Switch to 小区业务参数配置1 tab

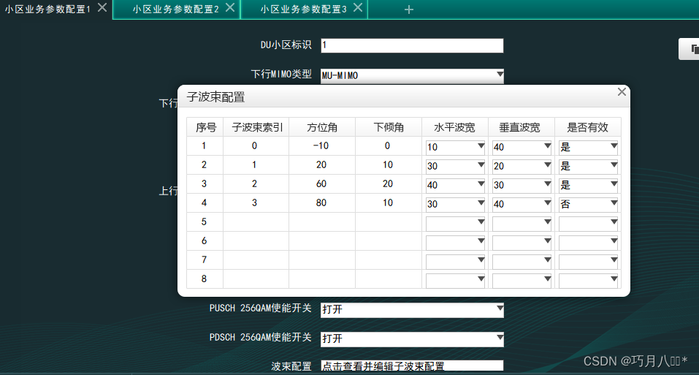pyautogui.click(x=47, y=9)
